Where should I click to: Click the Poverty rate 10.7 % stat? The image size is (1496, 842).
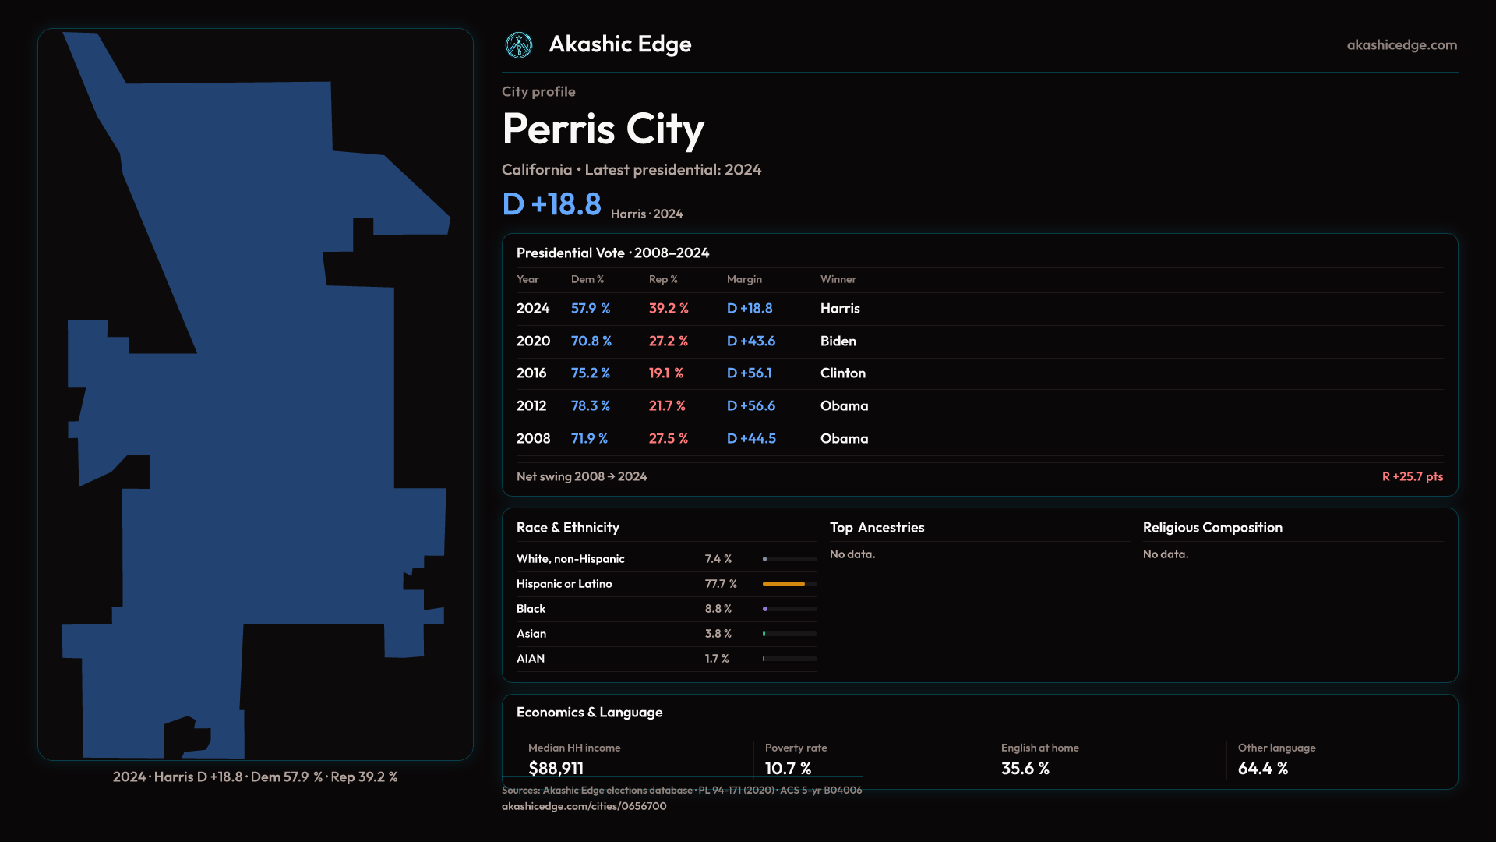pos(788,769)
